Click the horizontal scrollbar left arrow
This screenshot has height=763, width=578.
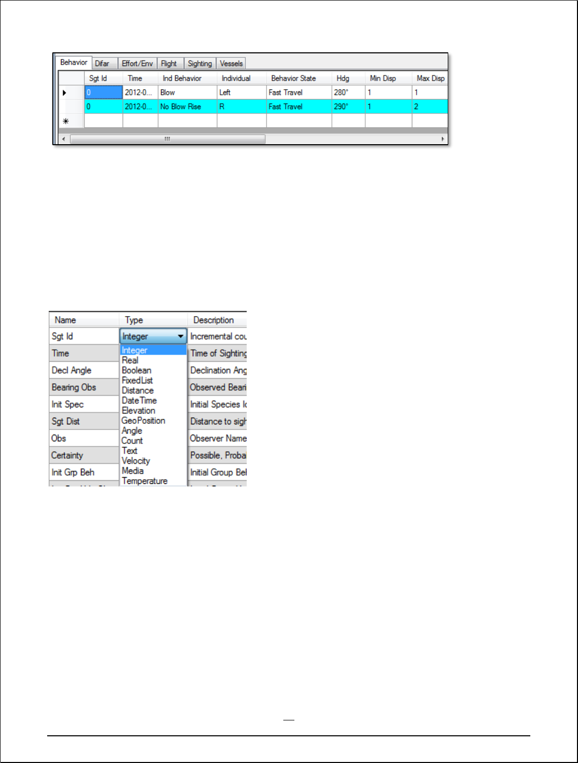click(64, 139)
